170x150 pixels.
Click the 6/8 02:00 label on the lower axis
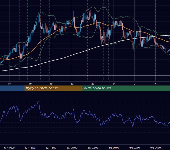(135, 147)
